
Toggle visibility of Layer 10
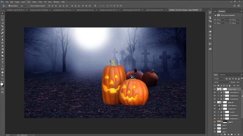tap(215, 102)
